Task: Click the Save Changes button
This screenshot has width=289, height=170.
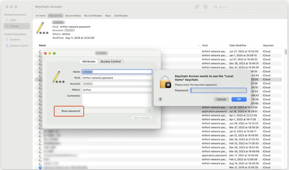Action: (x=142, y=118)
